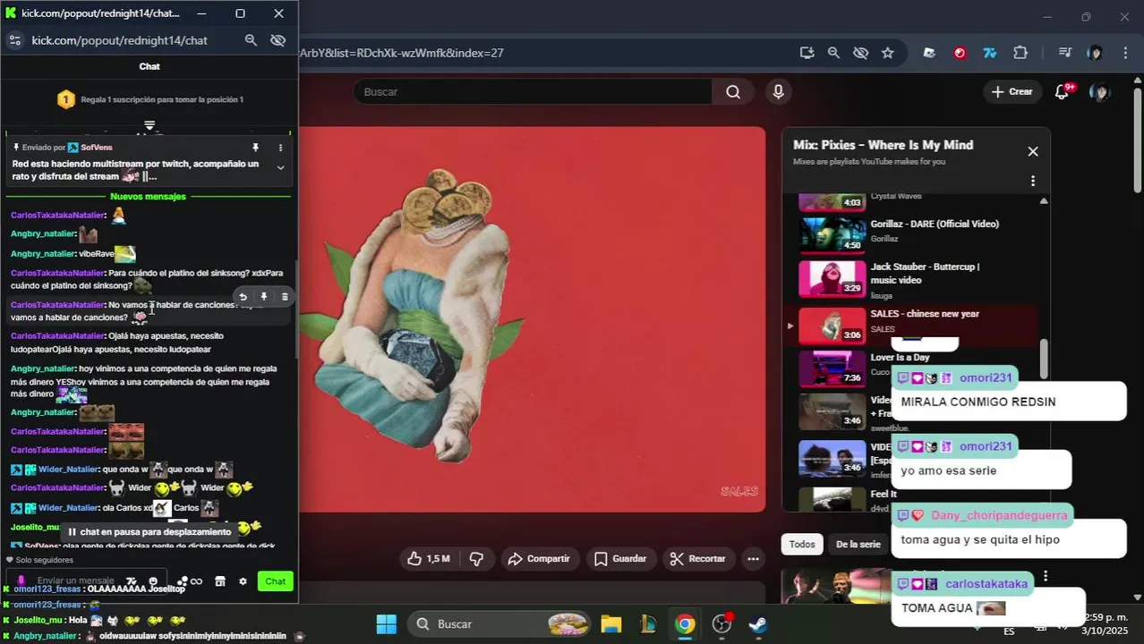The width and height of the screenshot is (1144, 644).
Task: Click the taskbar Buscar search box
Action: tap(499, 623)
